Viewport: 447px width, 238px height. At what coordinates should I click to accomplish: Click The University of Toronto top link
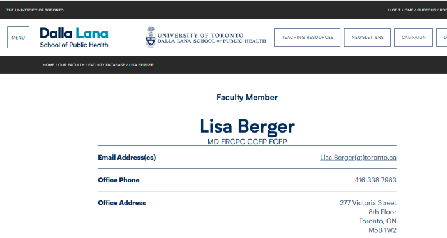point(35,10)
